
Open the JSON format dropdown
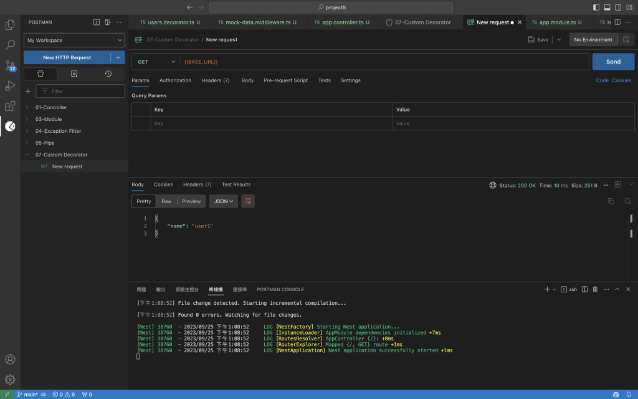(x=224, y=201)
